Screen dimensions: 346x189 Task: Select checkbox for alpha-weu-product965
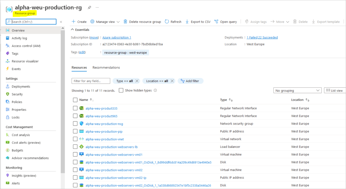[x=75, y=116]
